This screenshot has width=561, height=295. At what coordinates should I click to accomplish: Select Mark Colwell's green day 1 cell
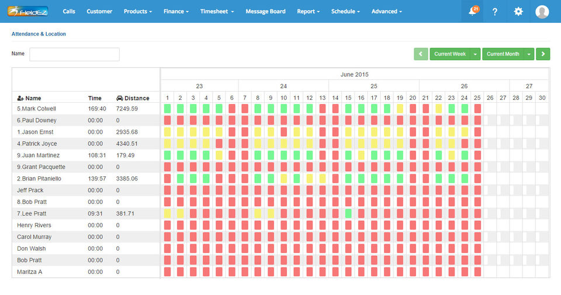(x=167, y=109)
